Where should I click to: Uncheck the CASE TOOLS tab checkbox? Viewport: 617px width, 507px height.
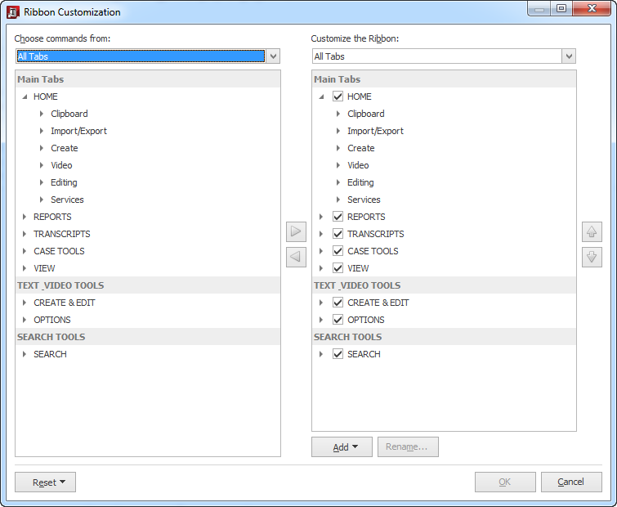click(x=338, y=251)
